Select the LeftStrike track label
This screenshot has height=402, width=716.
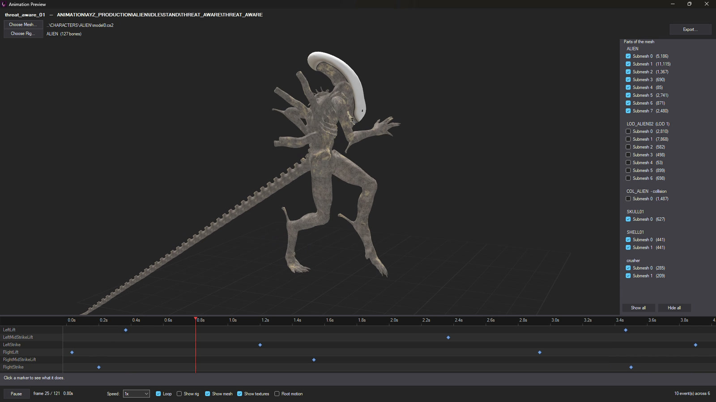pos(12,345)
